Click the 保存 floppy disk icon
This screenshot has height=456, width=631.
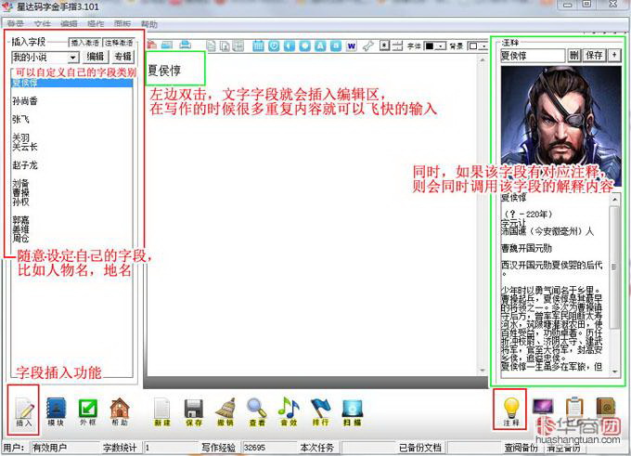point(193,410)
